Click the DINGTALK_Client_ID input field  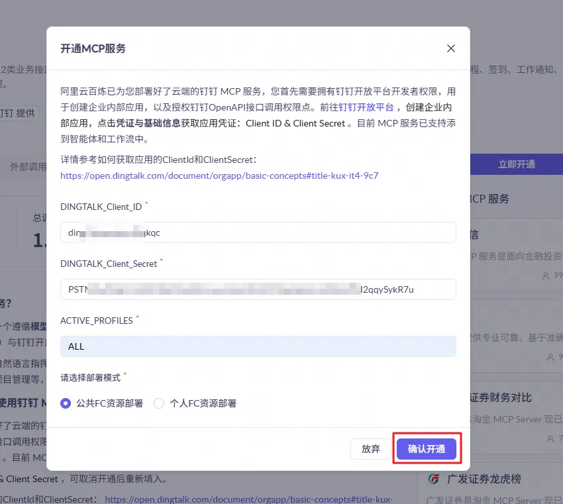coord(258,232)
